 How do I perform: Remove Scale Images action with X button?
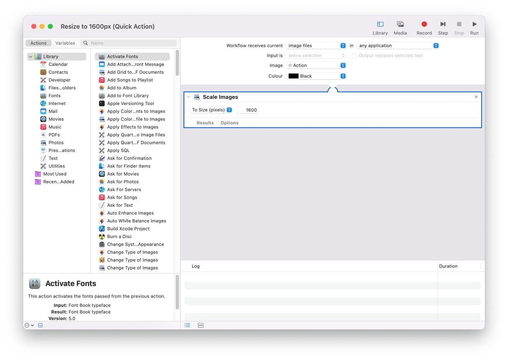pos(476,97)
